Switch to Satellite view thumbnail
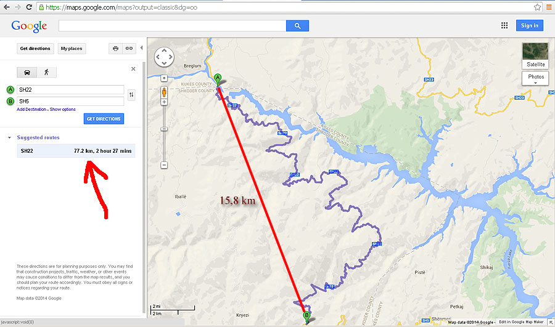555x327 pixels. pyautogui.click(x=535, y=55)
